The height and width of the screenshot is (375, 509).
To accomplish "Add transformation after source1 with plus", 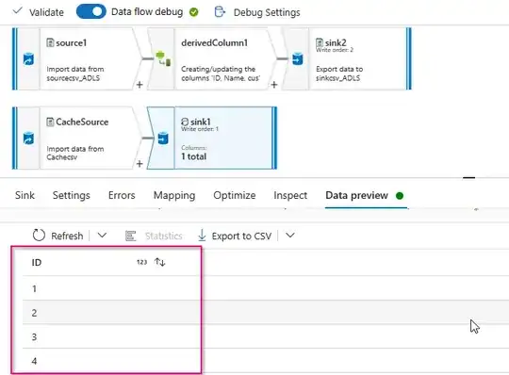I will coord(140,85).
